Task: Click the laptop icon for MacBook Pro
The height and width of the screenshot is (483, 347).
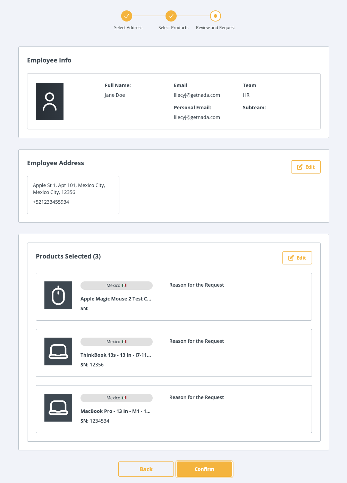Action: (x=58, y=408)
